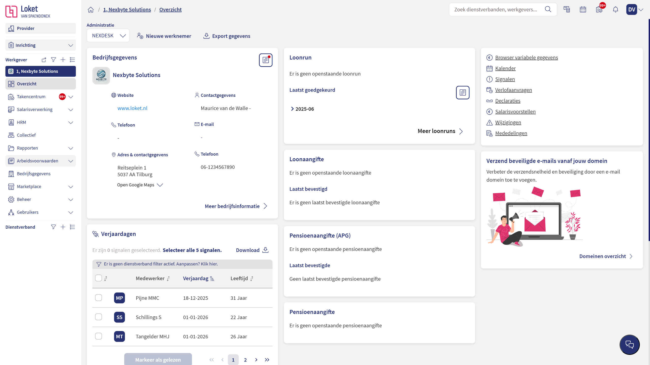Screen dimensions: 650x365
Task: Tick the Schillings S row checkbox
Action: coord(99,317)
